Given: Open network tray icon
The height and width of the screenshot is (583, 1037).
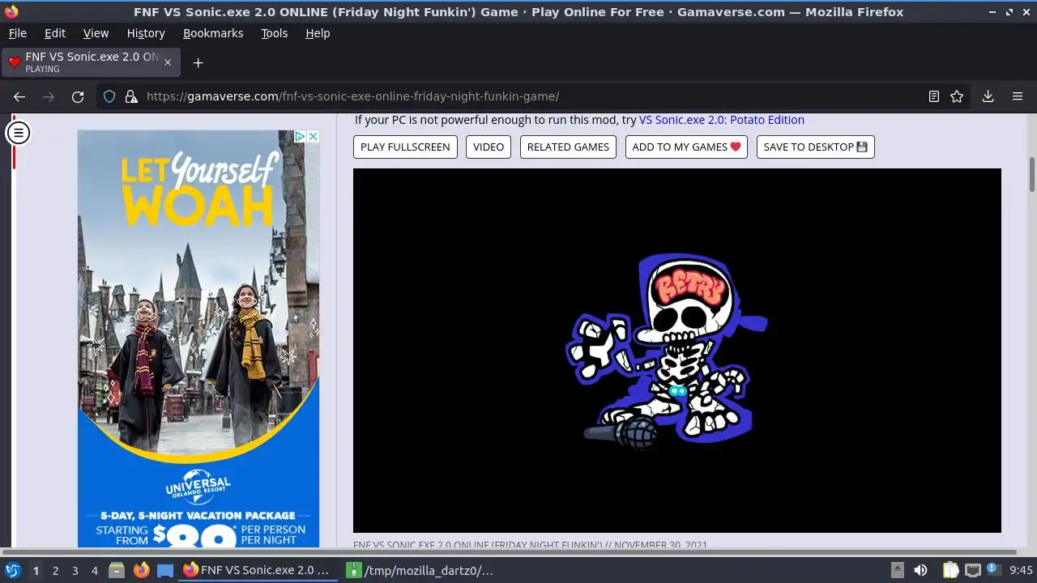Looking at the screenshot, I should coord(973,571).
